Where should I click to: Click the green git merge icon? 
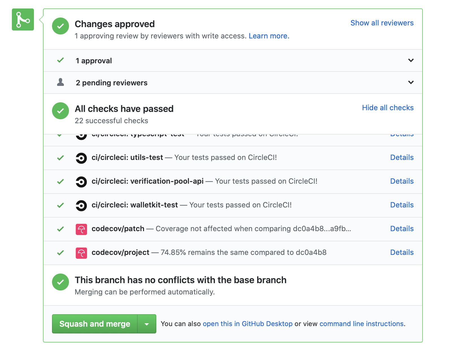pos(23,19)
